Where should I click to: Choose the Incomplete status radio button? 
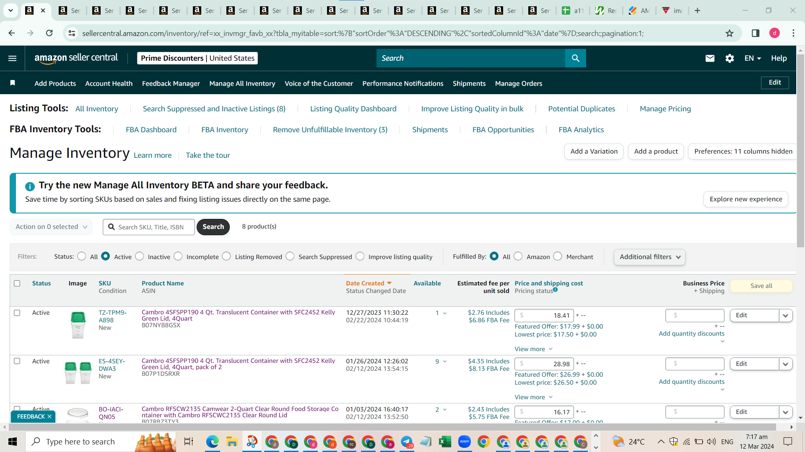click(178, 256)
